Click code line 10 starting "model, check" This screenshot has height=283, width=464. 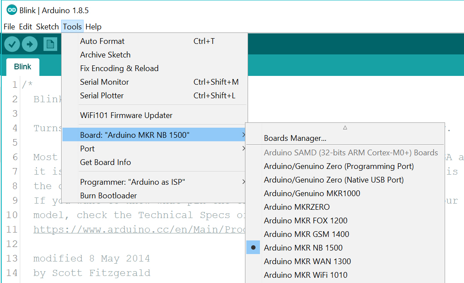point(139,215)
